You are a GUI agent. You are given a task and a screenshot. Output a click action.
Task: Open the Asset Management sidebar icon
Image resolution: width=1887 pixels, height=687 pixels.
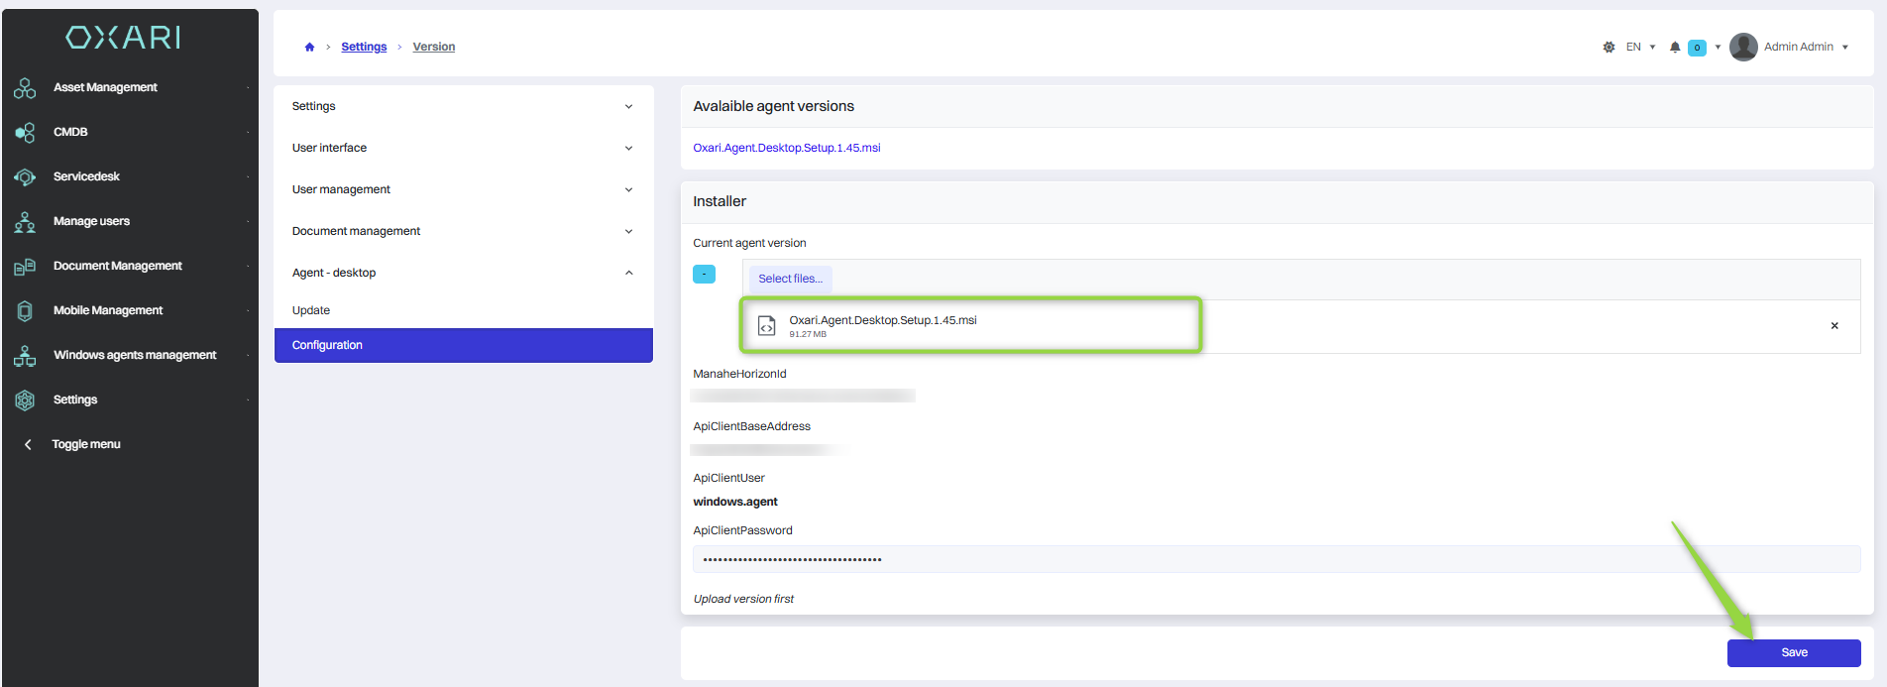click(x=25, y=88)
